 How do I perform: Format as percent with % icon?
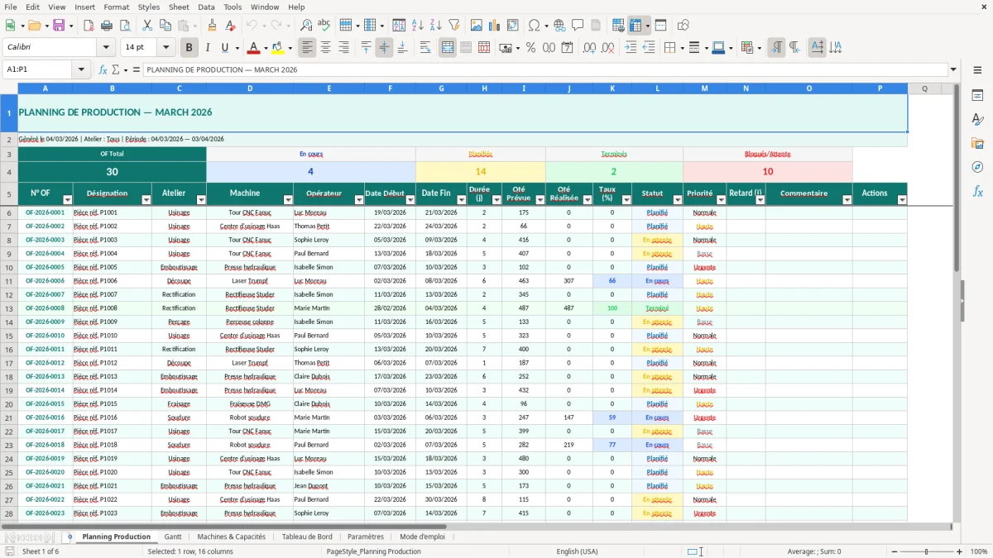pyautogui.click(x=530, y=48)
